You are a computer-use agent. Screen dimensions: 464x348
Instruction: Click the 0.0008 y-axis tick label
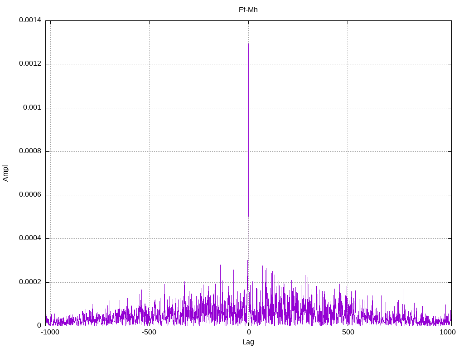click(30, 151)
